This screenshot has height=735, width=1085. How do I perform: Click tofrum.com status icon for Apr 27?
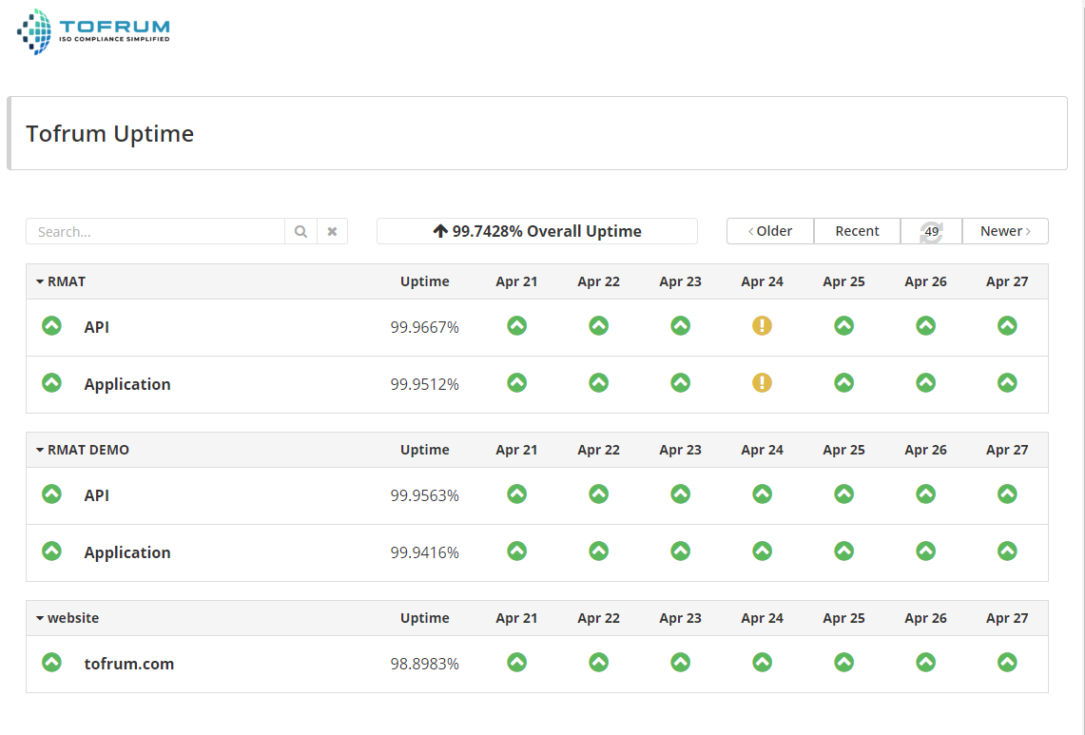pyautogui.click(x=1007, y=663)
